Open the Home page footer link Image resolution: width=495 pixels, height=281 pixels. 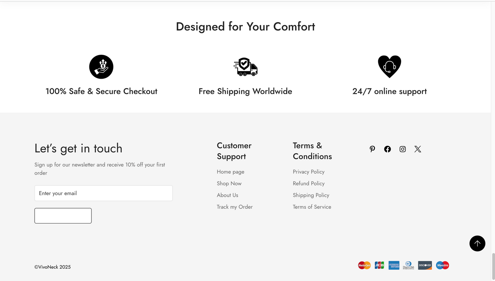pyautogui.click(x=231, y=172)
